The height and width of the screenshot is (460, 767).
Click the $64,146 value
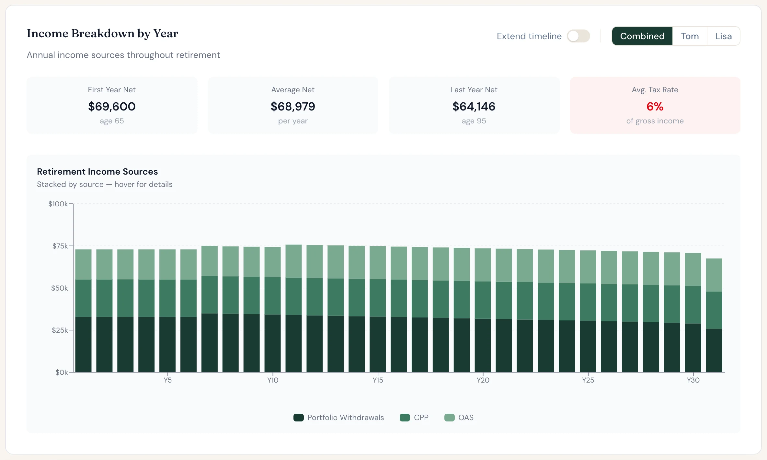(474, 107)
